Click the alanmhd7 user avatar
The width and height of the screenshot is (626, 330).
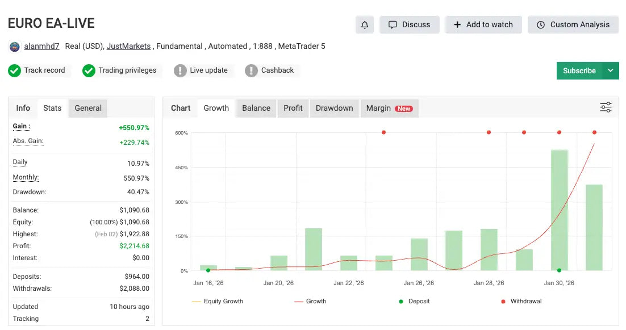pyautogui.click(x=15, y=47)
